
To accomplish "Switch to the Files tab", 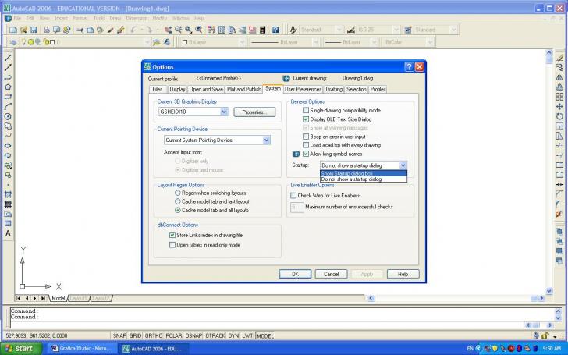I will click(x=158, y=89).
